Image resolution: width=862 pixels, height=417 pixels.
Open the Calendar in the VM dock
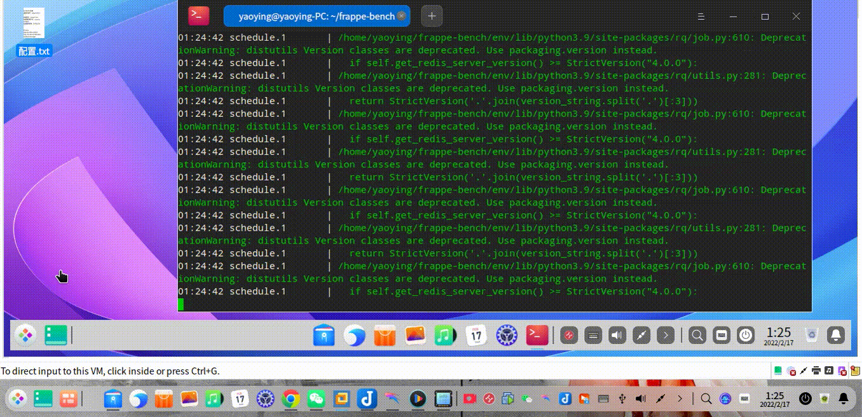(x=476, y=335)
